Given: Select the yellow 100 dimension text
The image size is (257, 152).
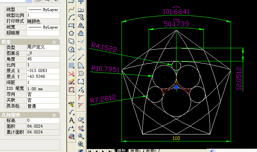Looking at the screenshot, I should pos(176,138).
